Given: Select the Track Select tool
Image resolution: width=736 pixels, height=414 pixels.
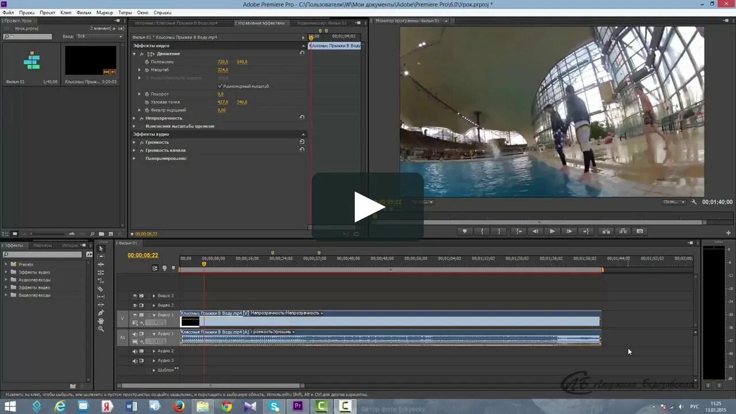Looking at the screenshot, I should pyautogui.click(x=101, y=256).
